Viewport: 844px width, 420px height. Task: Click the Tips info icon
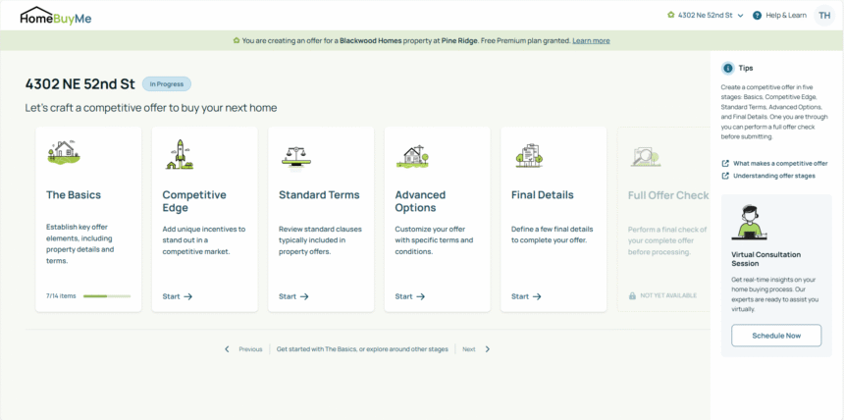[727, 69]
